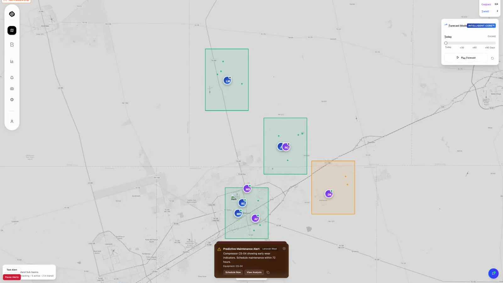Select the Map view icon in sidebar
This screenshot has width=503, height=283.
click(x=12, y=31)
